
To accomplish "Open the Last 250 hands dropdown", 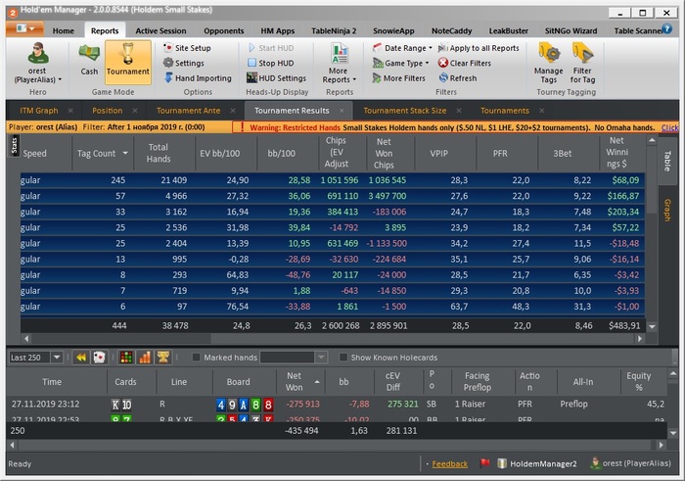I will click(x=57, y=358).
